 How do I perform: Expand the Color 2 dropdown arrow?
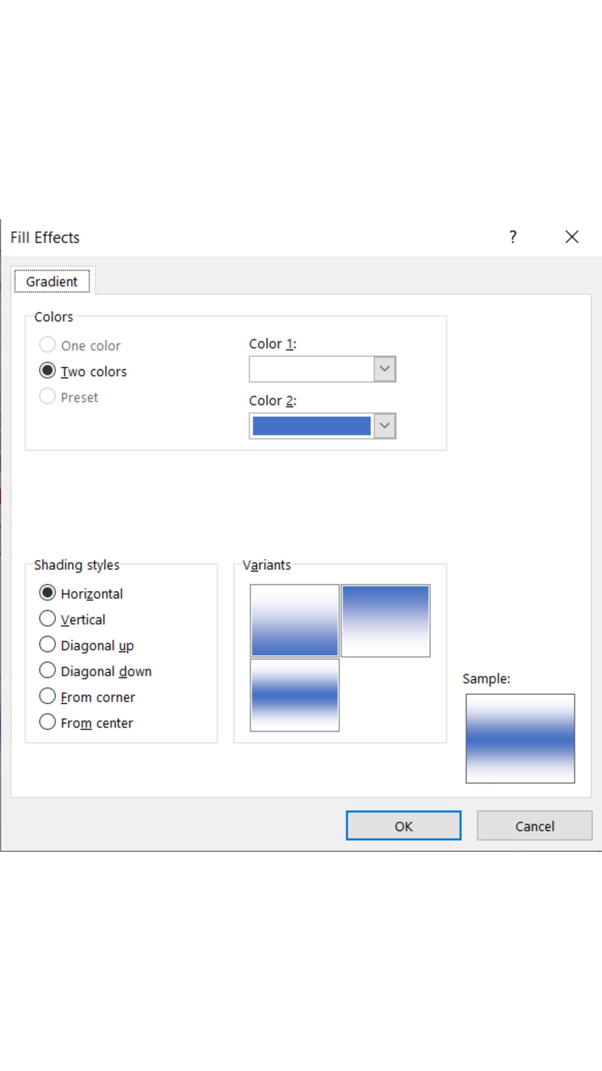pyautogui.click(x=384, y=426)
